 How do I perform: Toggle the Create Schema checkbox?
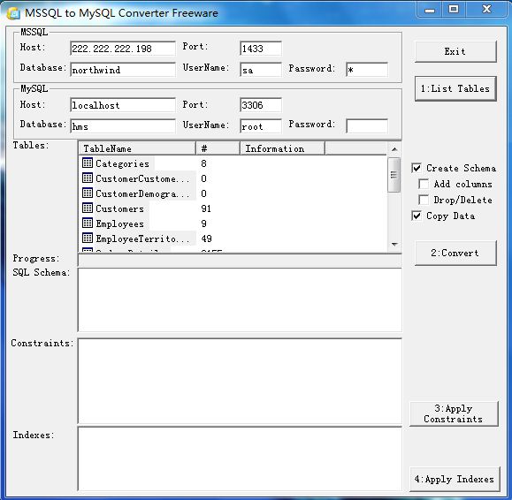416,168
